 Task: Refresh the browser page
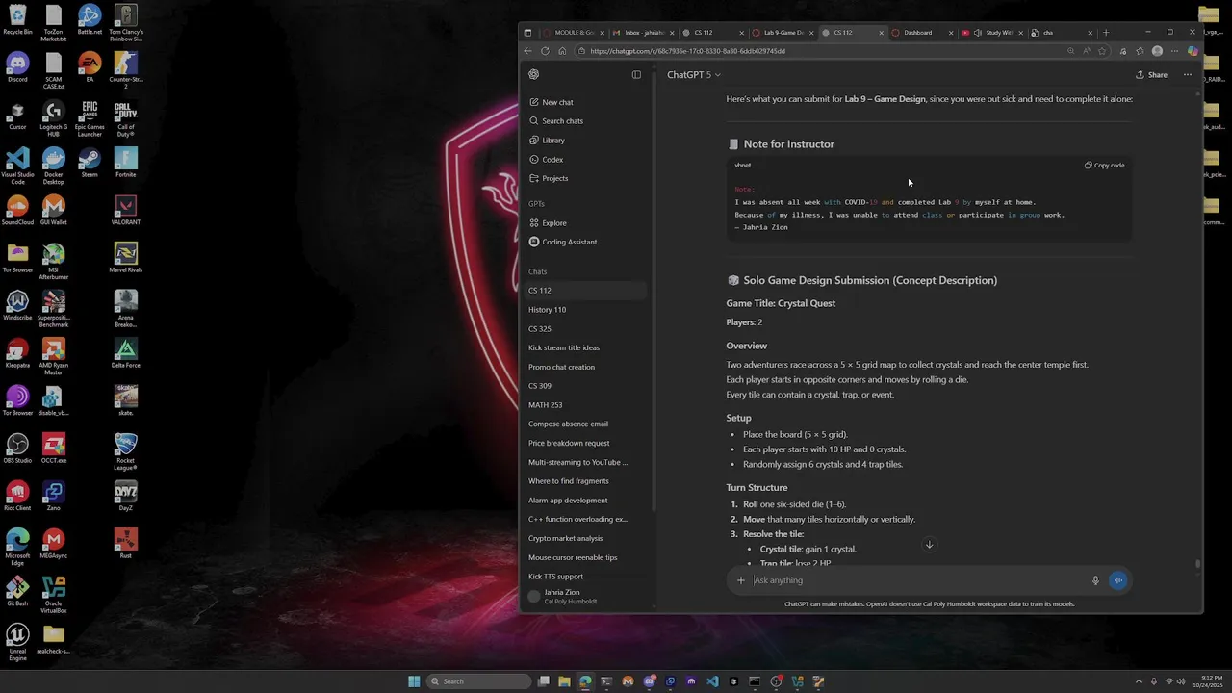[545, 51]
